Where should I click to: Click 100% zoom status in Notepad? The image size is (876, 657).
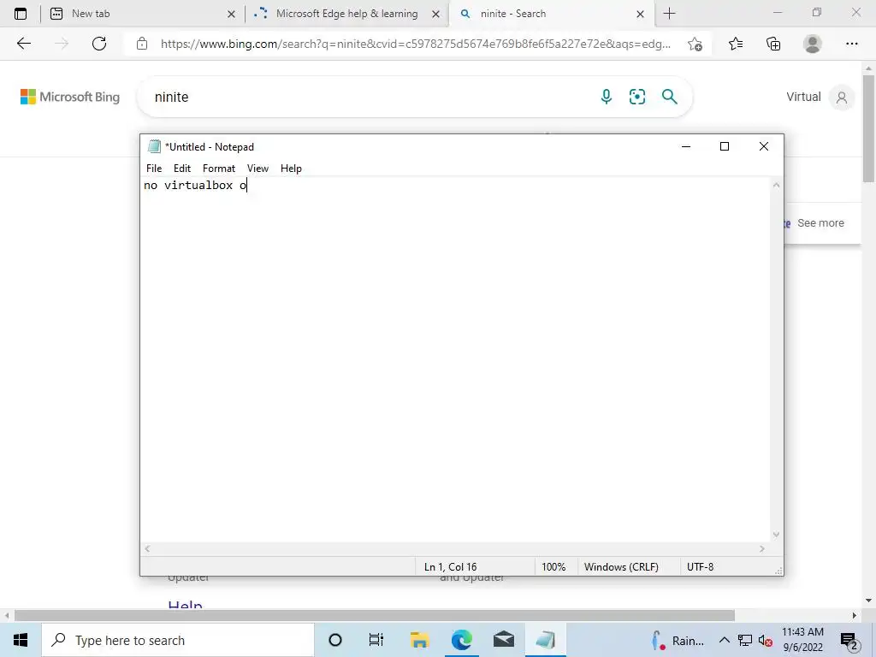click(553, 566)
